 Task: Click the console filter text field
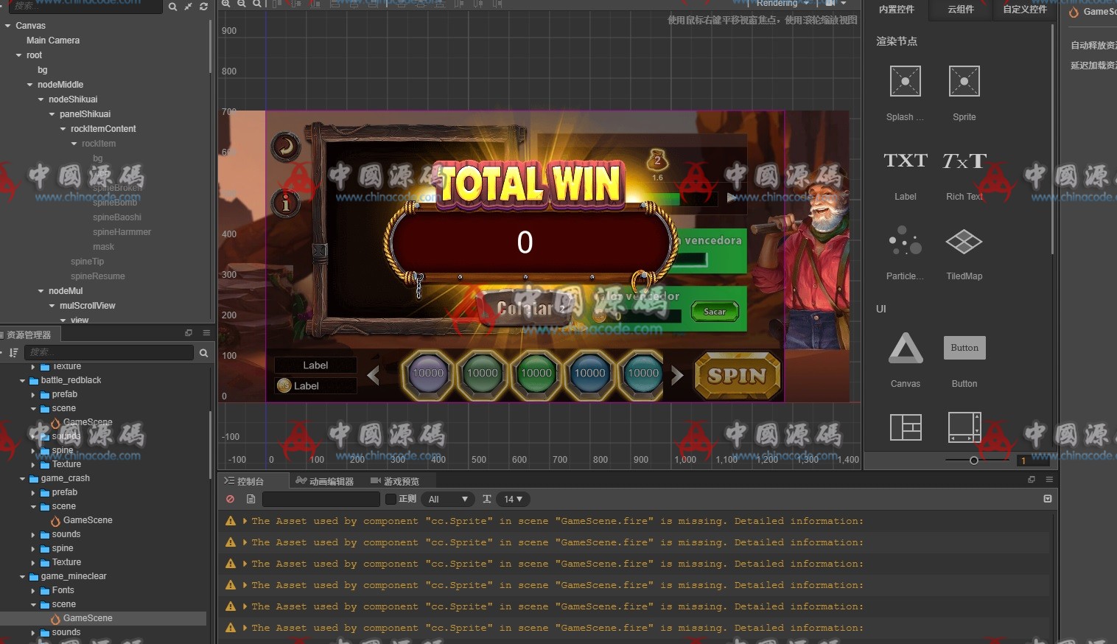tap(321, 500)
